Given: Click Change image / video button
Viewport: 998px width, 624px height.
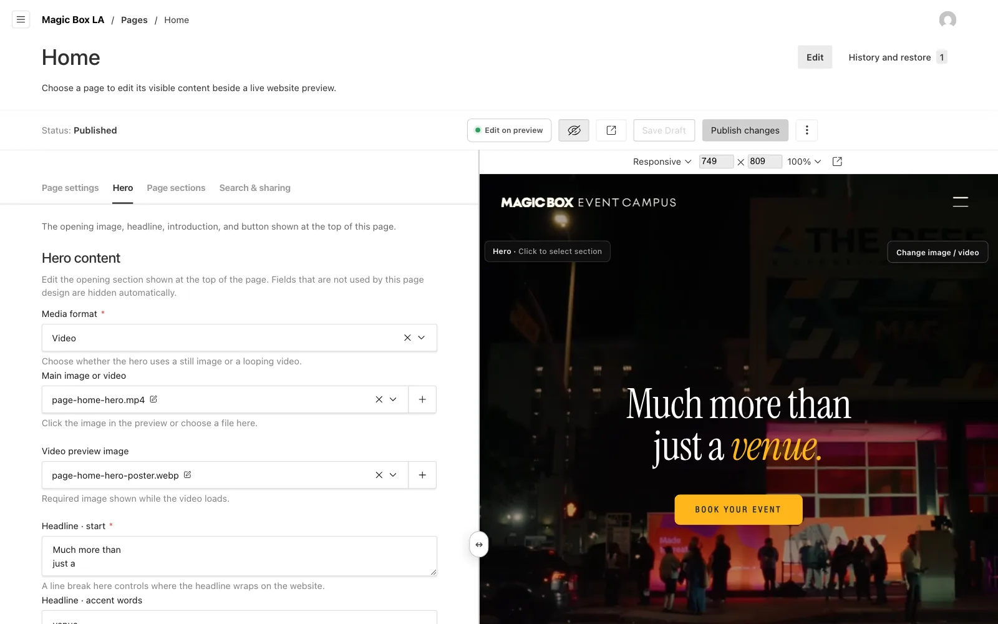Looking at the screenshot, I should click(937, 252).
